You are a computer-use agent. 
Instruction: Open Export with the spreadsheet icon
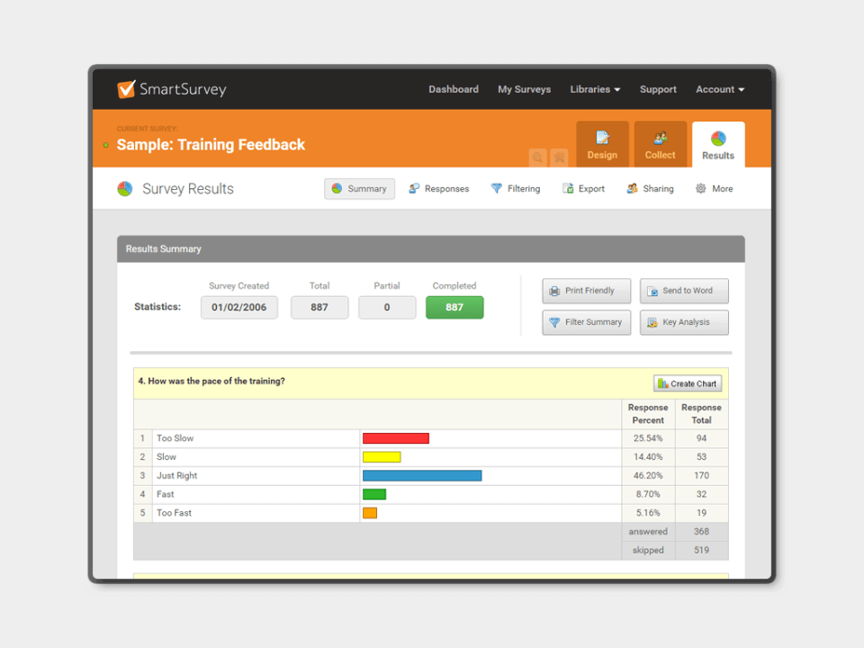[567, 189]
